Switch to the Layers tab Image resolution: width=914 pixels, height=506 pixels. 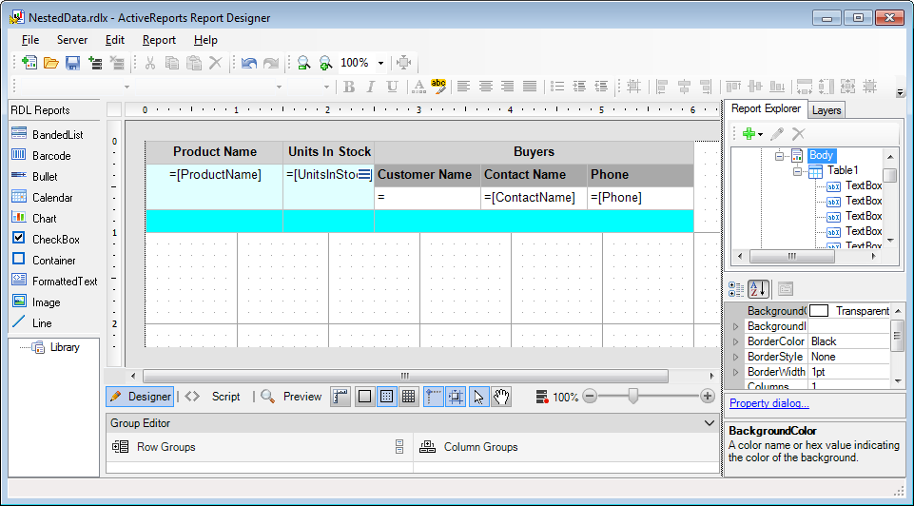[x=826, y=110]
